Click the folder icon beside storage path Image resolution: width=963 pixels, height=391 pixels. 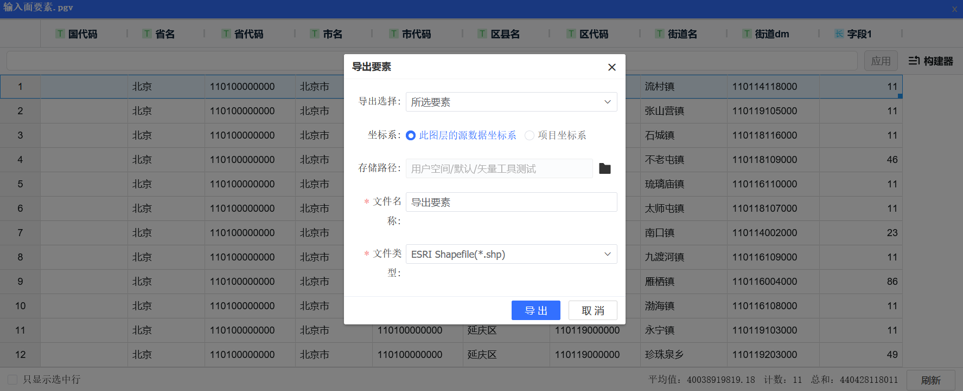(x=604, y=169)
